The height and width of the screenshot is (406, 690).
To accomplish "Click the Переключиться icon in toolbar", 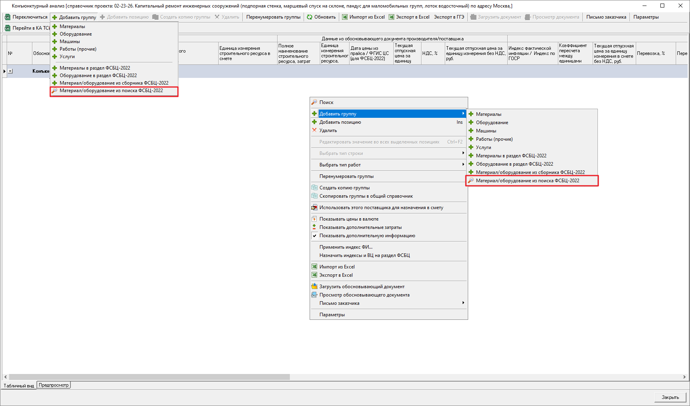I will point(8,17).
